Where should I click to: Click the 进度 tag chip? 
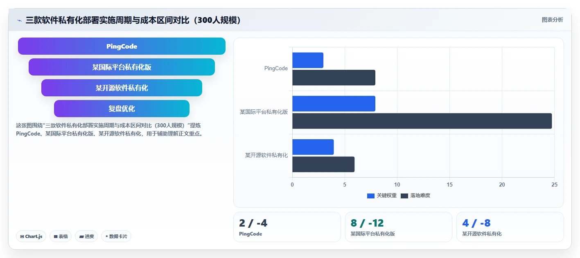pos(86,236)
